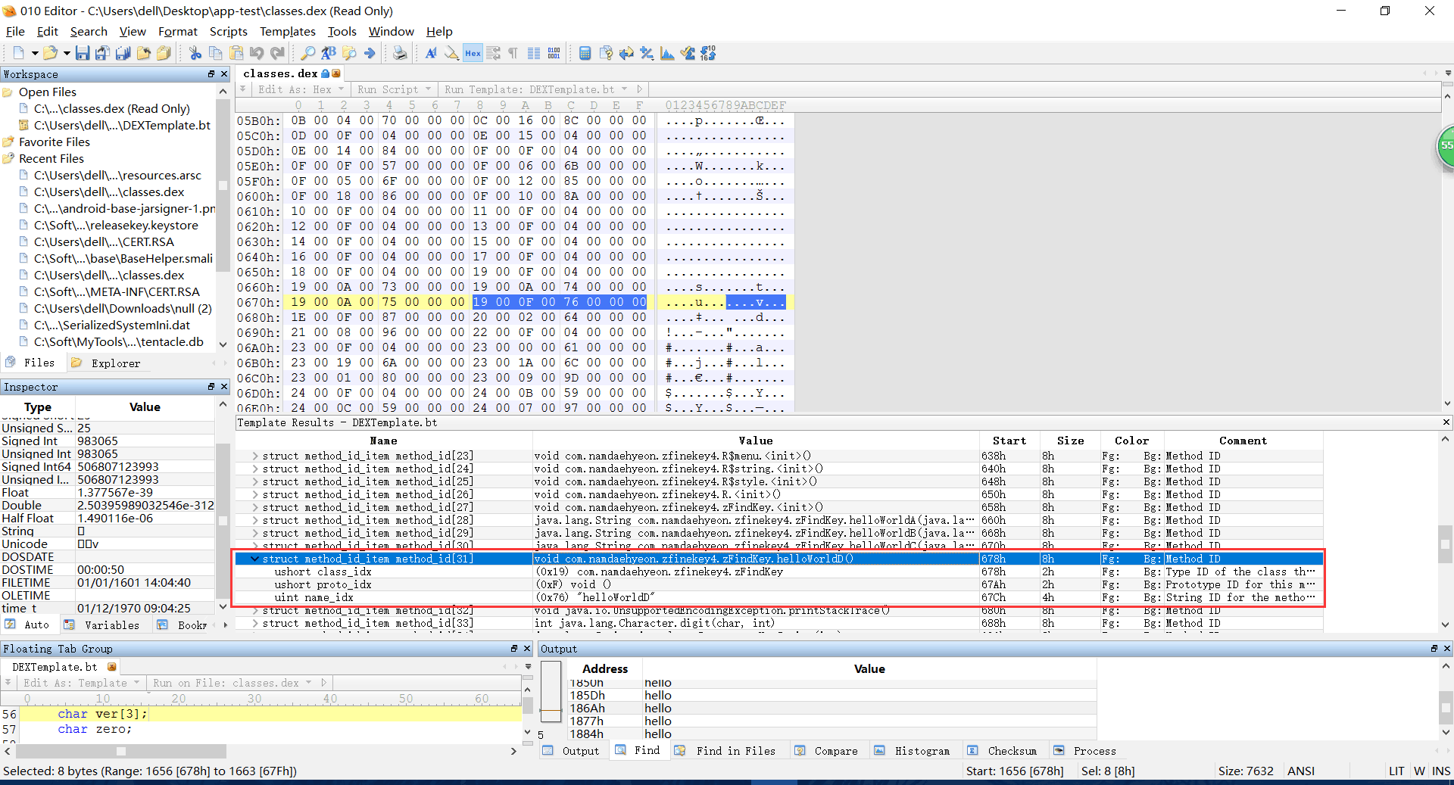Toggle show whitespace with the pilcrow icon

[x=513, y=53]
